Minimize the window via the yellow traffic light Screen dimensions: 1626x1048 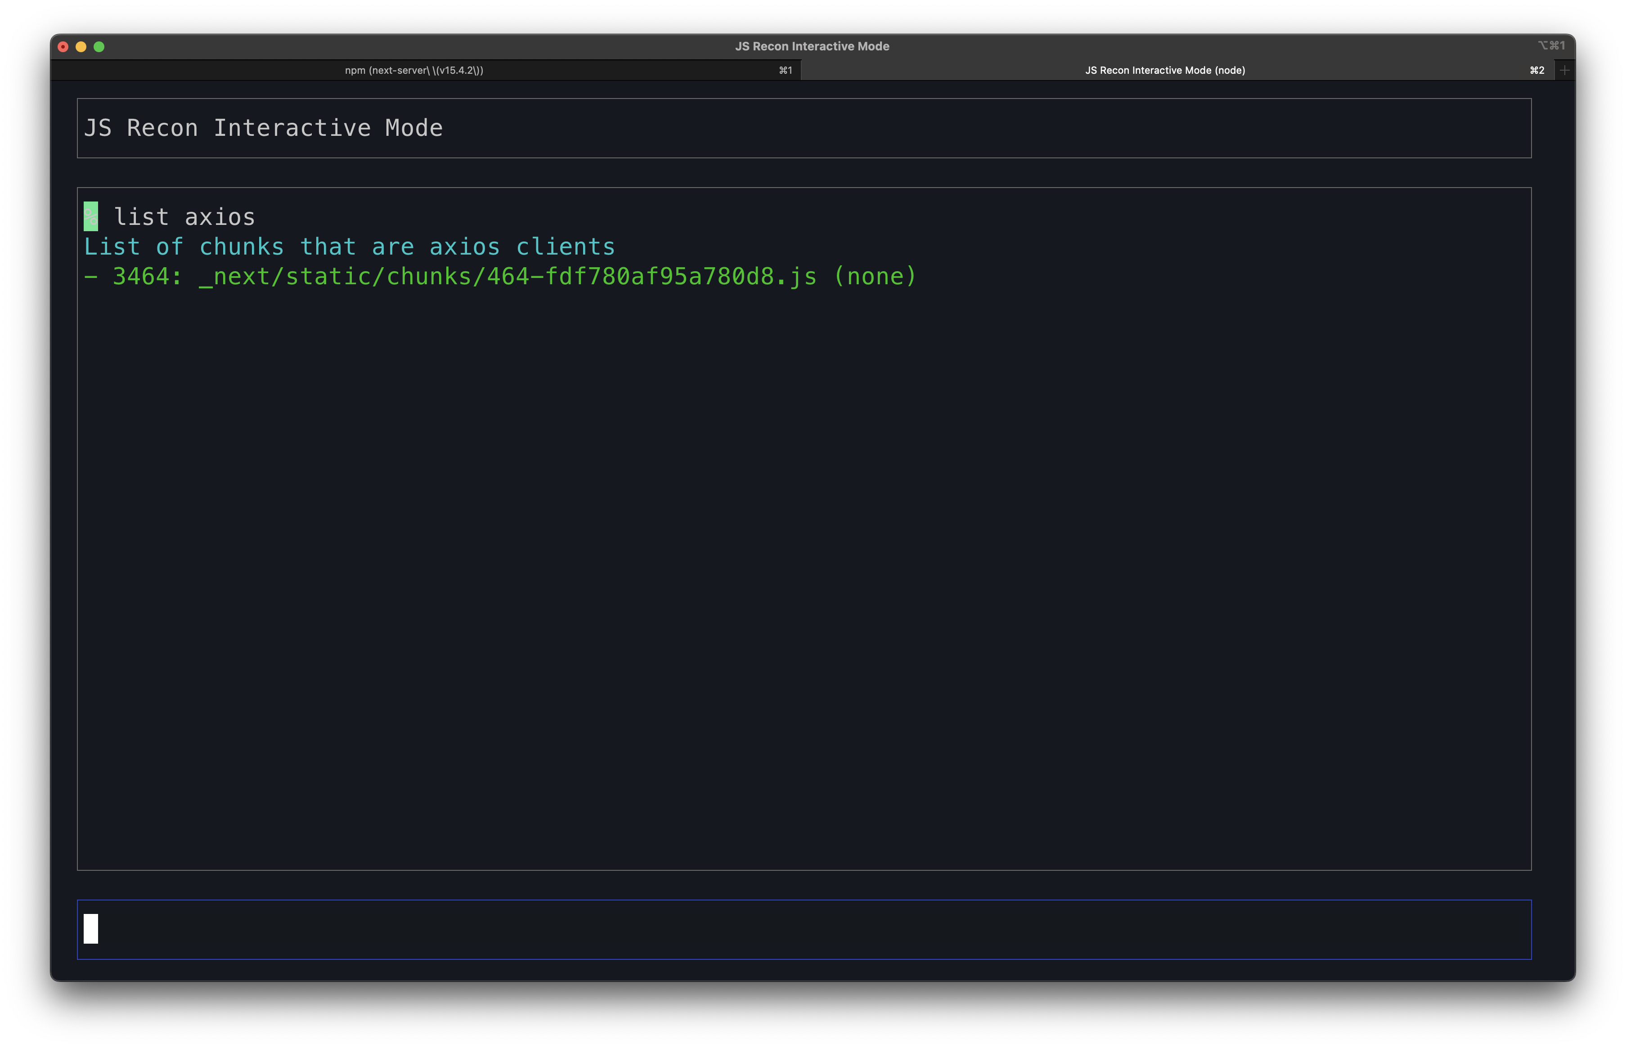(81, 46)
